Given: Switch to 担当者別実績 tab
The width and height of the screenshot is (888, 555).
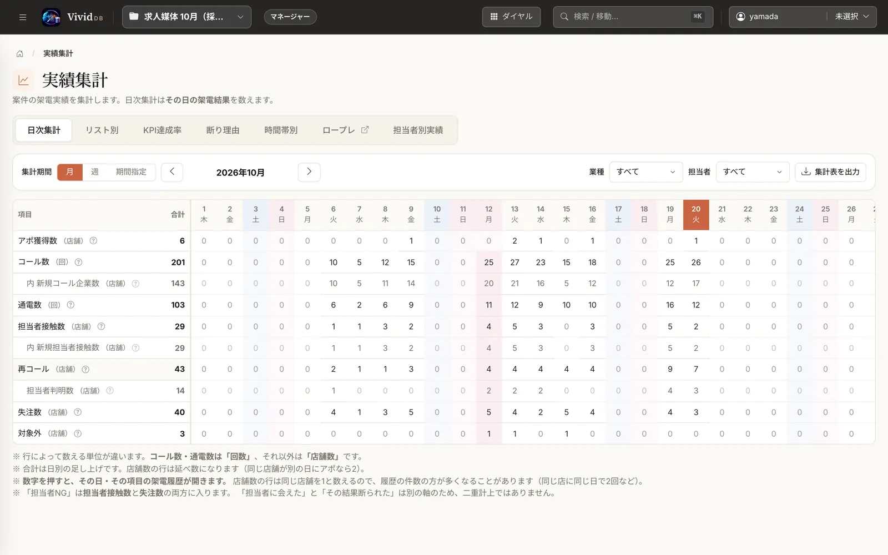Looking at the screenshot, I should click(x=418, y=130).
